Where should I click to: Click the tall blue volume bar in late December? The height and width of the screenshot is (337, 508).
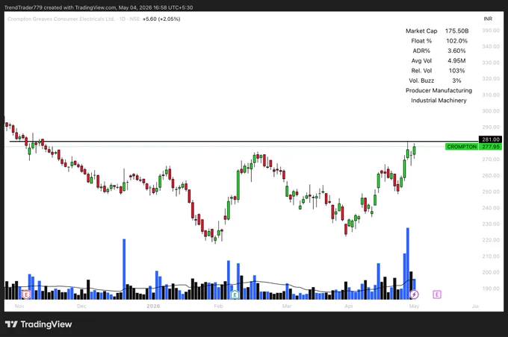pyautogui.click(x=124, y=269)
